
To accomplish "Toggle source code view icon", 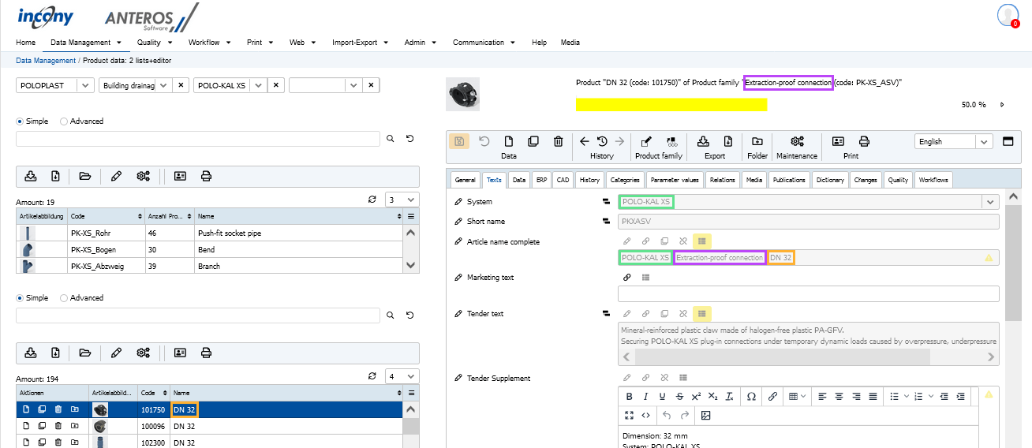I will [645, 415].
